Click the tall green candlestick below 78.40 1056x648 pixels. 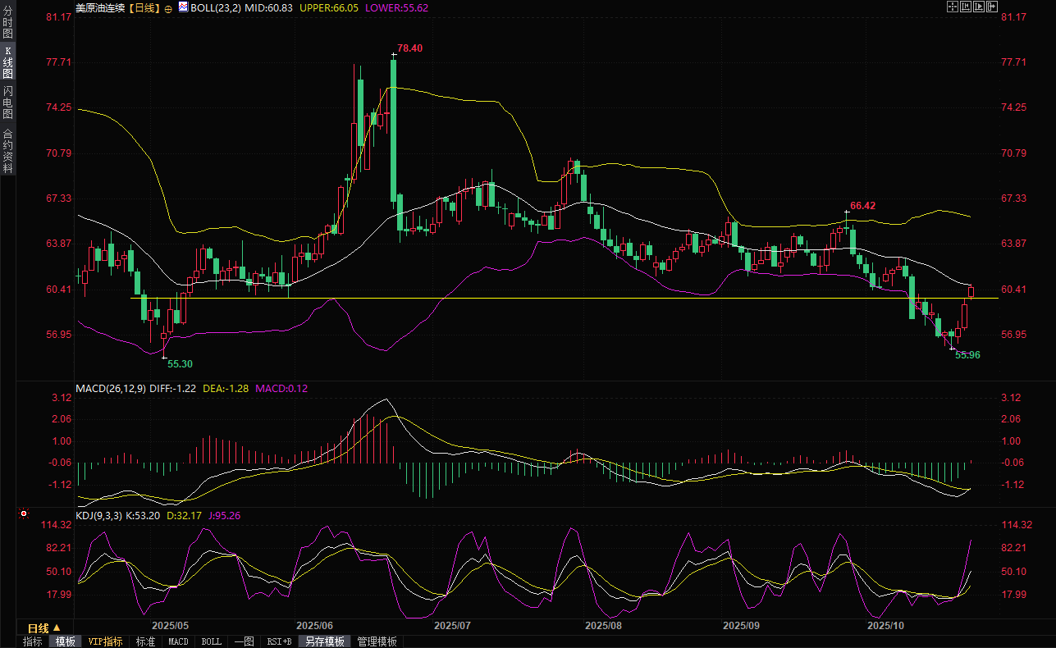[x=393, y=130]
